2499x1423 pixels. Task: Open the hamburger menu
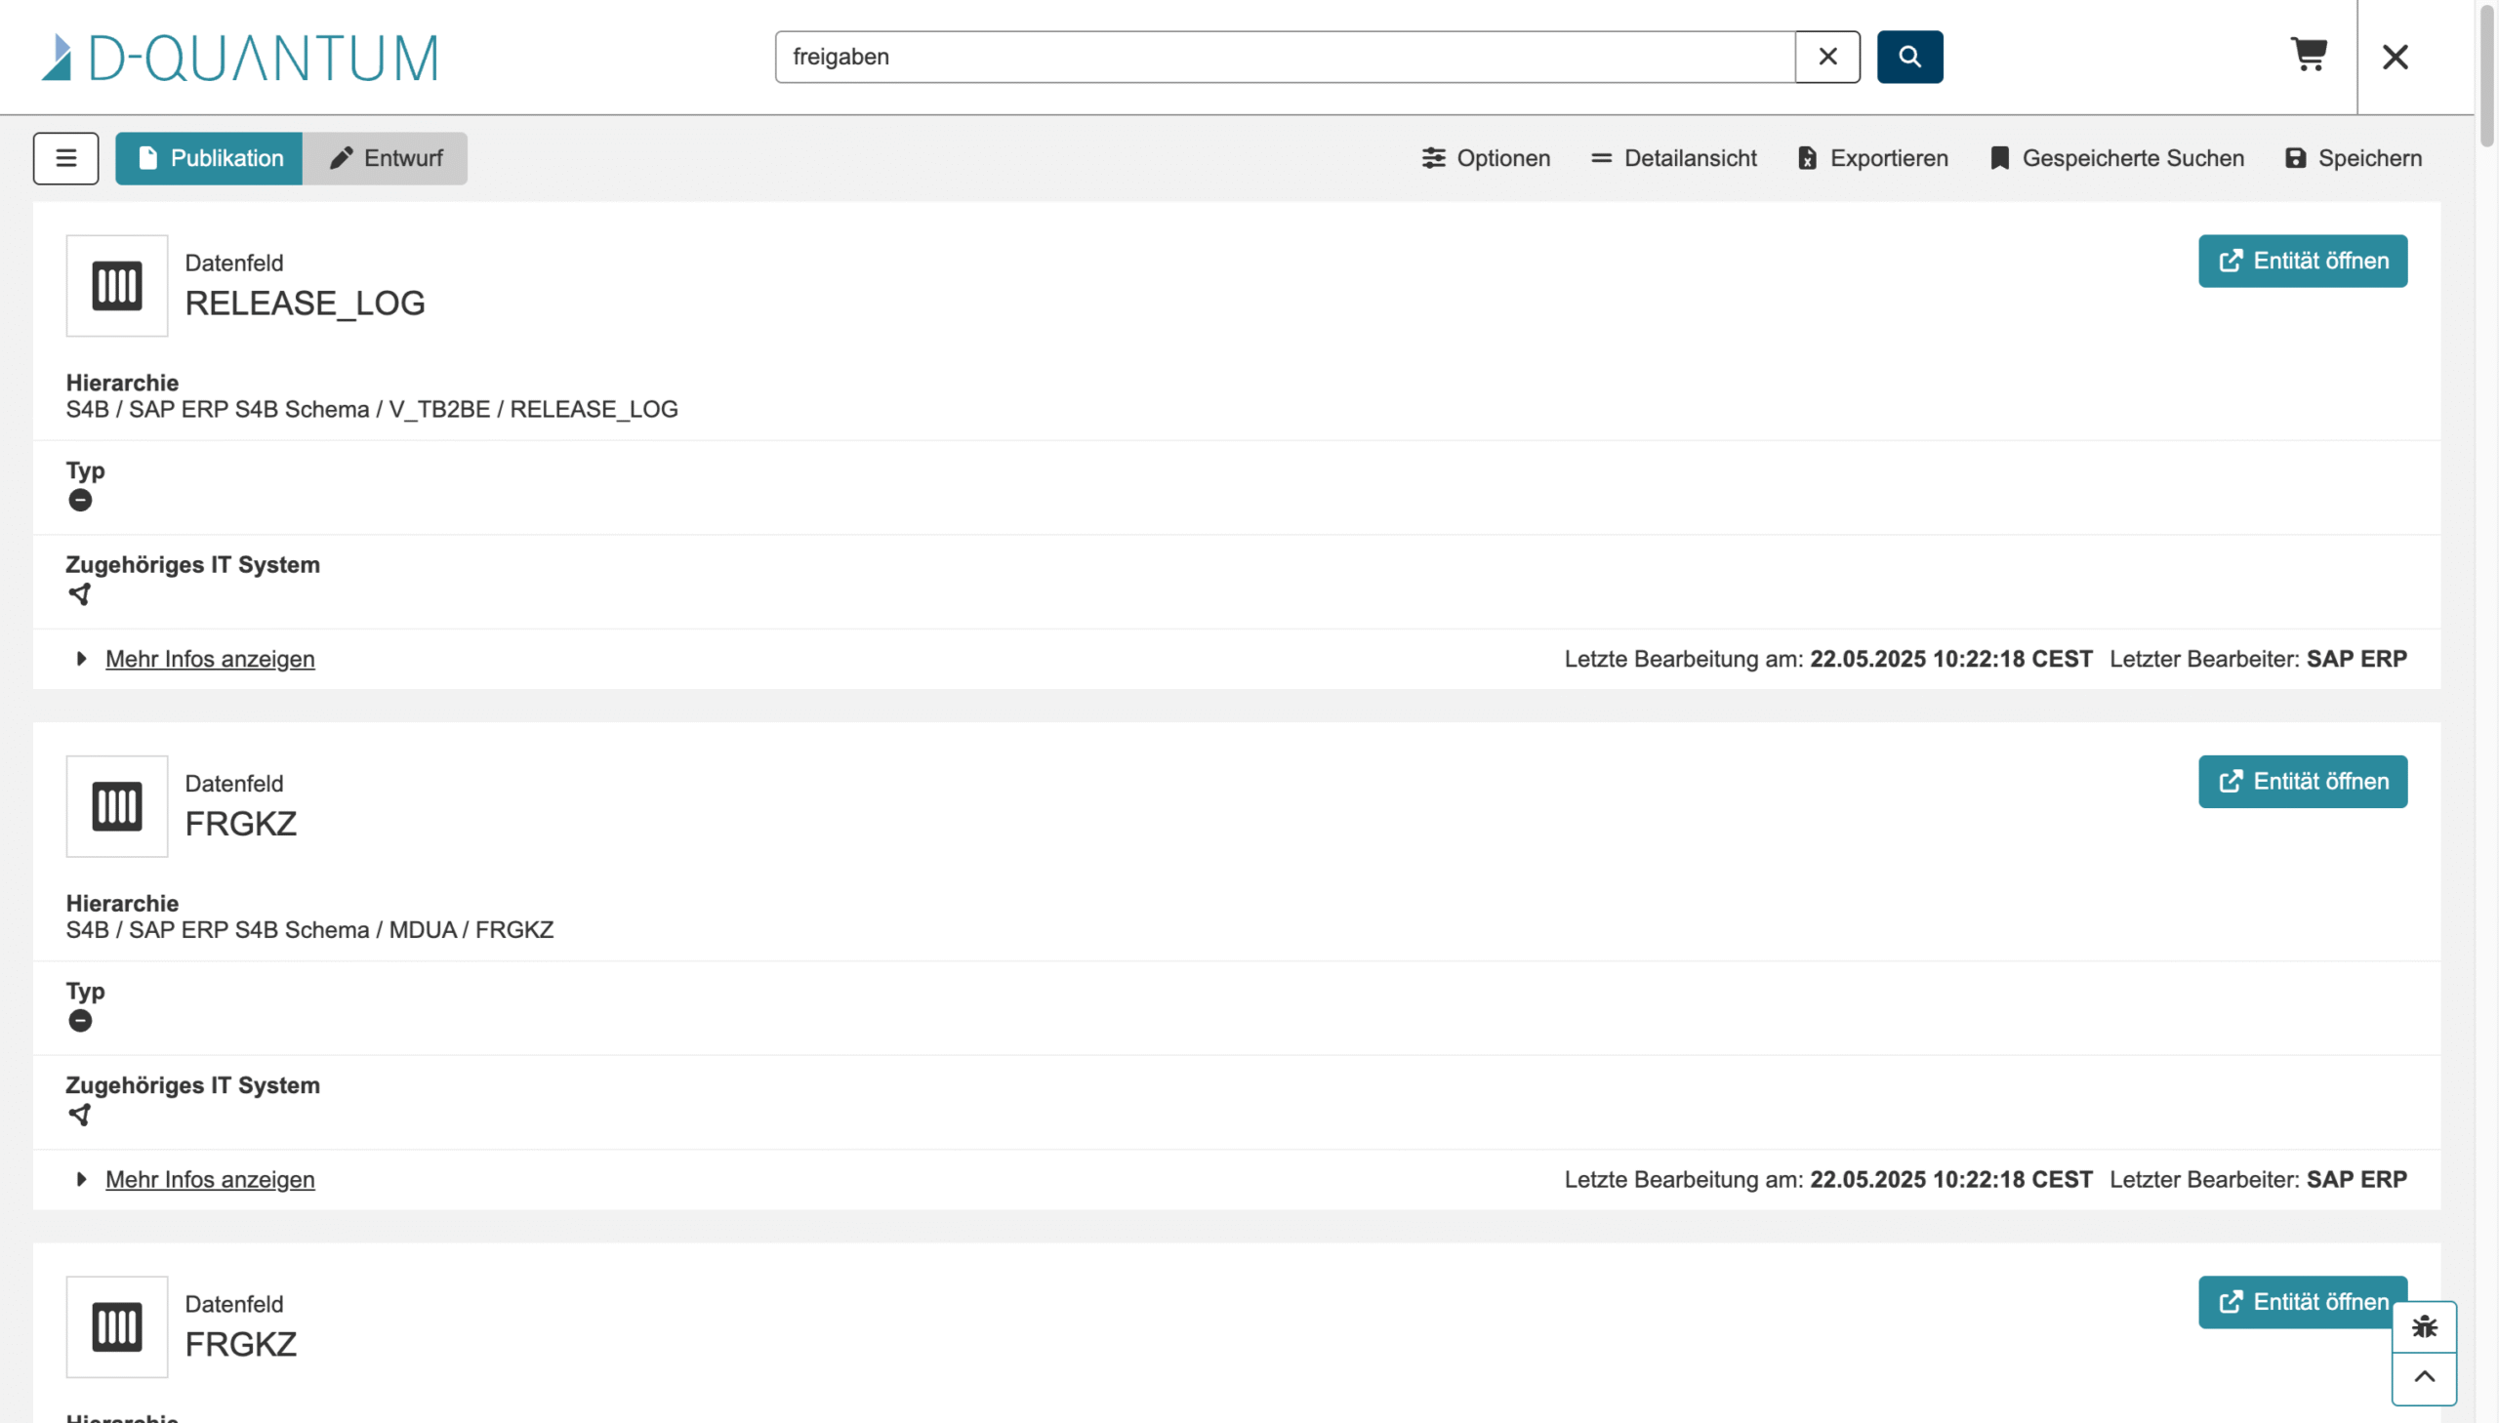coord(65,158)
